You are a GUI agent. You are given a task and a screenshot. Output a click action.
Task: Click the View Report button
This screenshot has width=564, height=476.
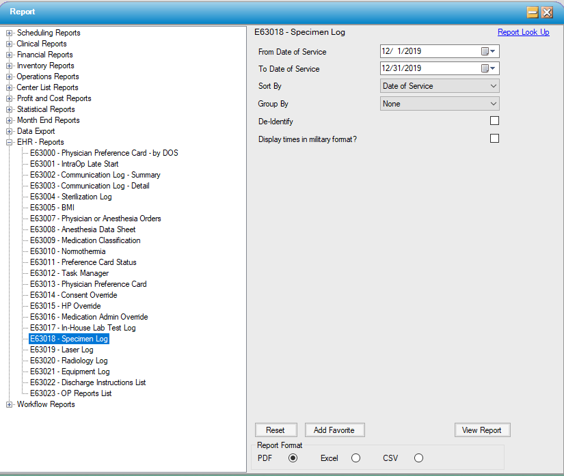pyautogui.click(x=482, y=430)
